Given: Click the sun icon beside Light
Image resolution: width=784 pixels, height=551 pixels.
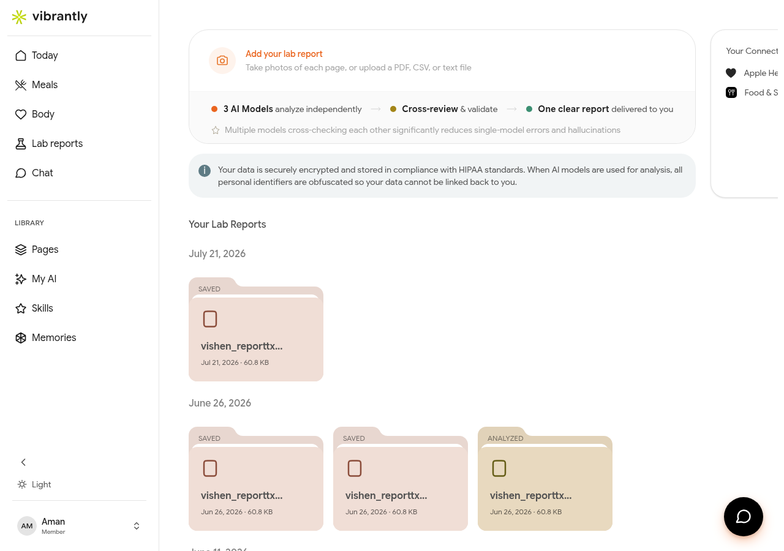Looking at the screenshot, I should [x=22, y=484].
